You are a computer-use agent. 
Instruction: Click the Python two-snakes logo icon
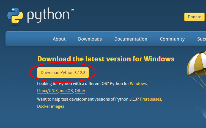pos(15,16)
